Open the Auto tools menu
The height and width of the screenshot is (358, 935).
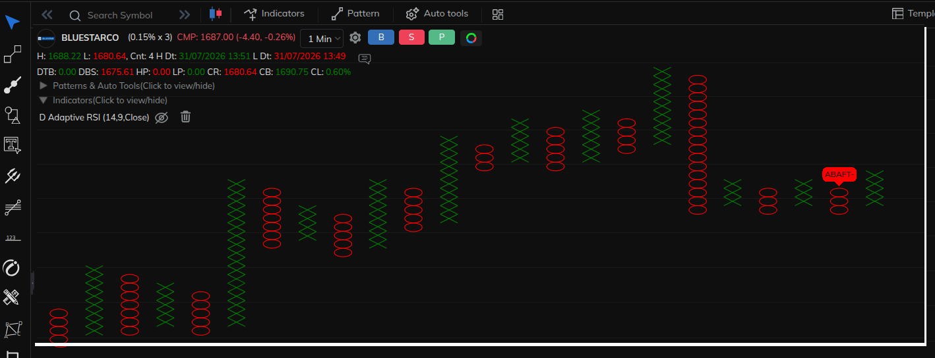coord(437,13)
